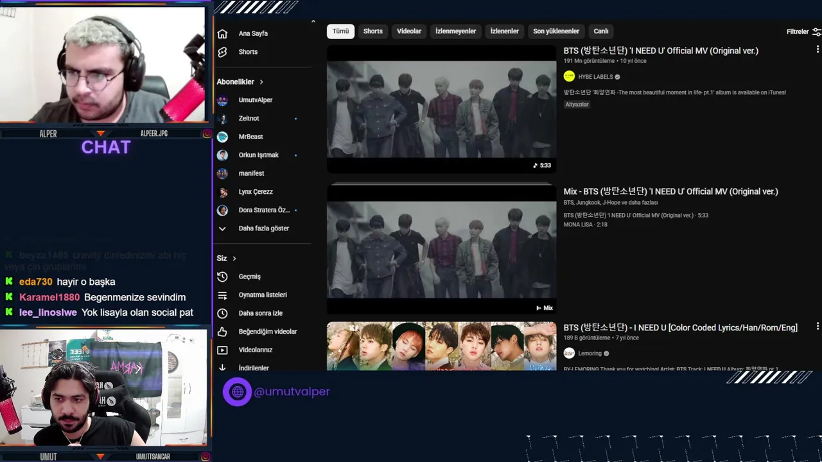Click UmutvAlper subscription name
The height and width of the screenshot is (462, 822).
click(256, 100)
